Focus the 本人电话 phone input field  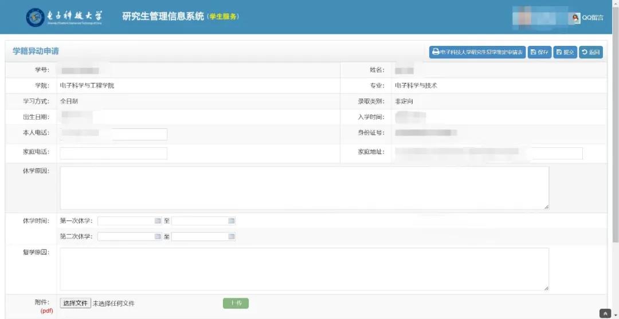[x=113, y=134]
